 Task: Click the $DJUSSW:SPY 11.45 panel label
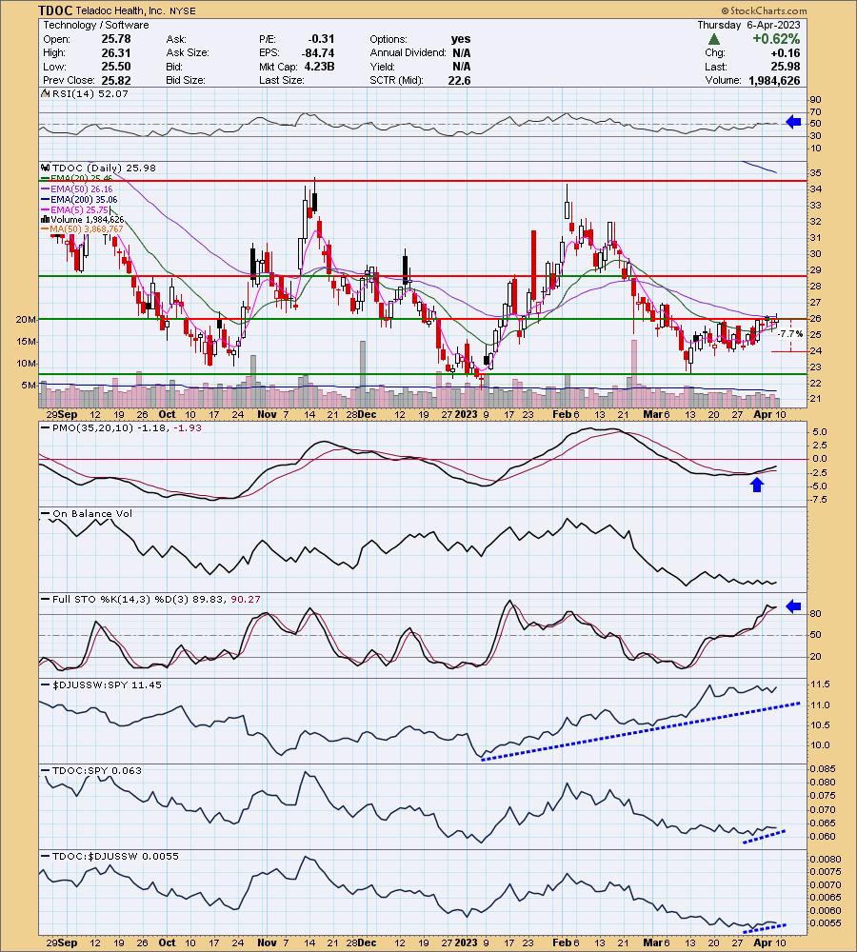[x=107, y=684]
